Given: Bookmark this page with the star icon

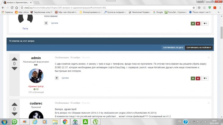Looking at the screenshot, I should tap(194, 8).
